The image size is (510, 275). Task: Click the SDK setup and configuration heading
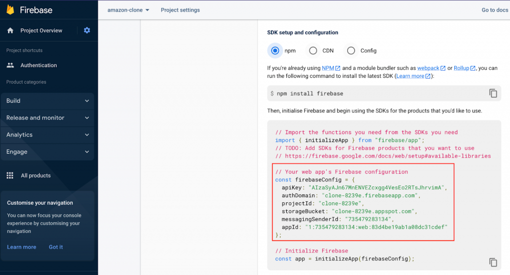[x=302, y=32]
